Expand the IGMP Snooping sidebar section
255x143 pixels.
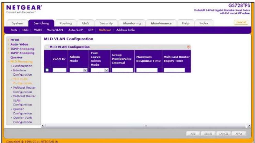(x=22, y=49)
